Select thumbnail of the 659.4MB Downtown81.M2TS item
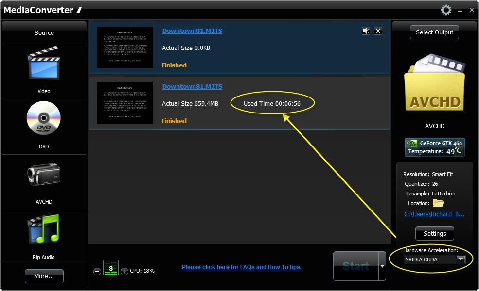The width and height of the screenshot is (479, 291). tap(125, 103)
